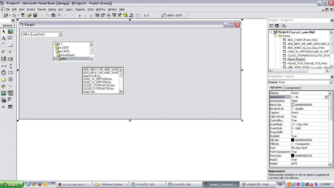334x188 pixels.
Task: Select the FileListBox control in the toolbox
Action: point(10,79)
